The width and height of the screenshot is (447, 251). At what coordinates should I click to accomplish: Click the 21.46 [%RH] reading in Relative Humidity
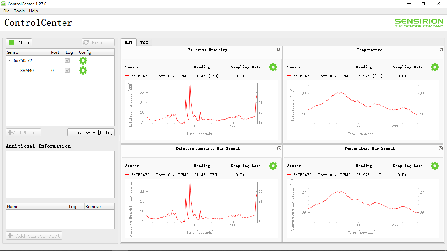point(206,76)
